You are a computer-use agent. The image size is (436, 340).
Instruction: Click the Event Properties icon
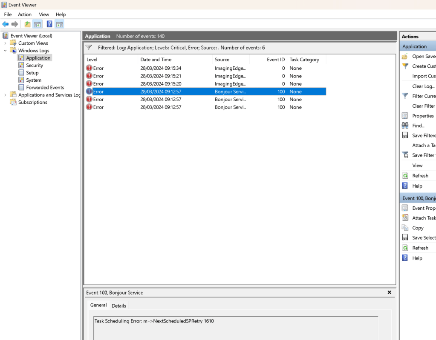click(x=405, y=208)
